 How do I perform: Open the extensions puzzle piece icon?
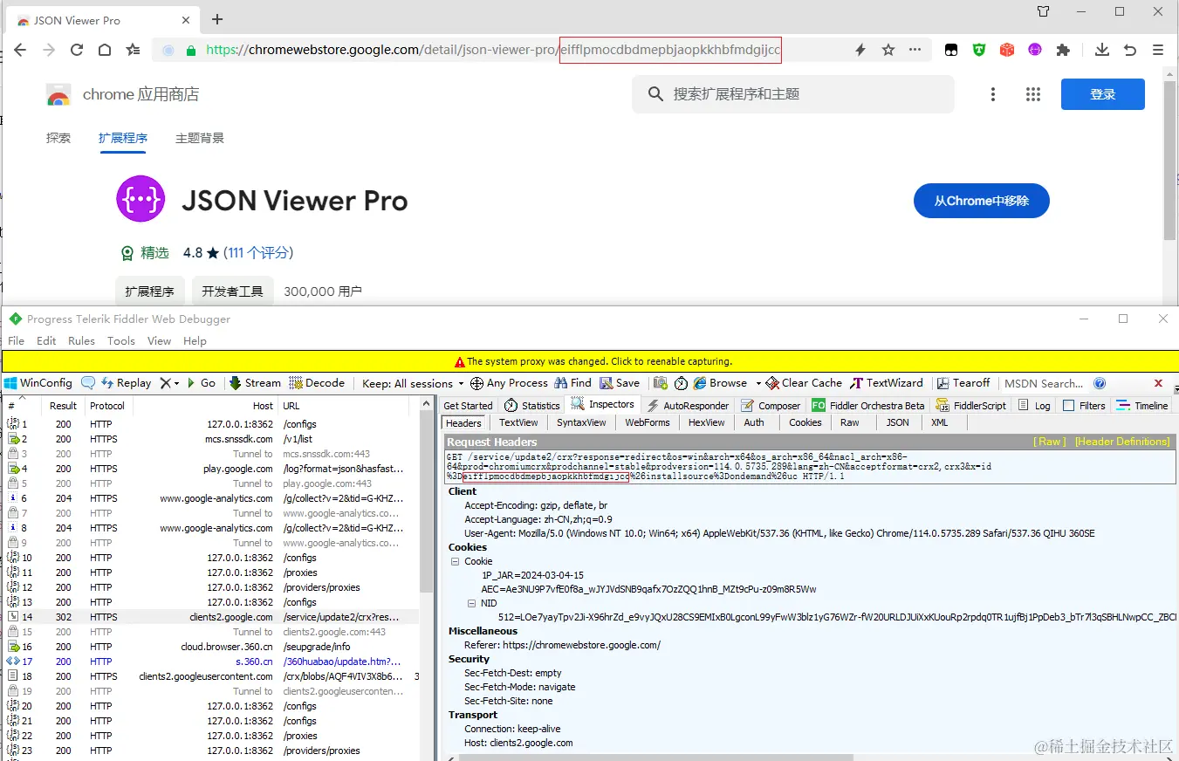coord(1063,50)
